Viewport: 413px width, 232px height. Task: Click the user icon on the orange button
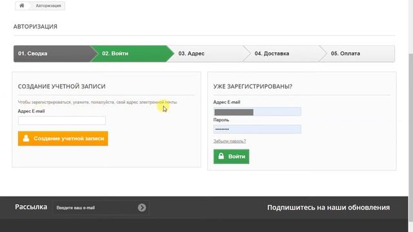tap(26, 139)
